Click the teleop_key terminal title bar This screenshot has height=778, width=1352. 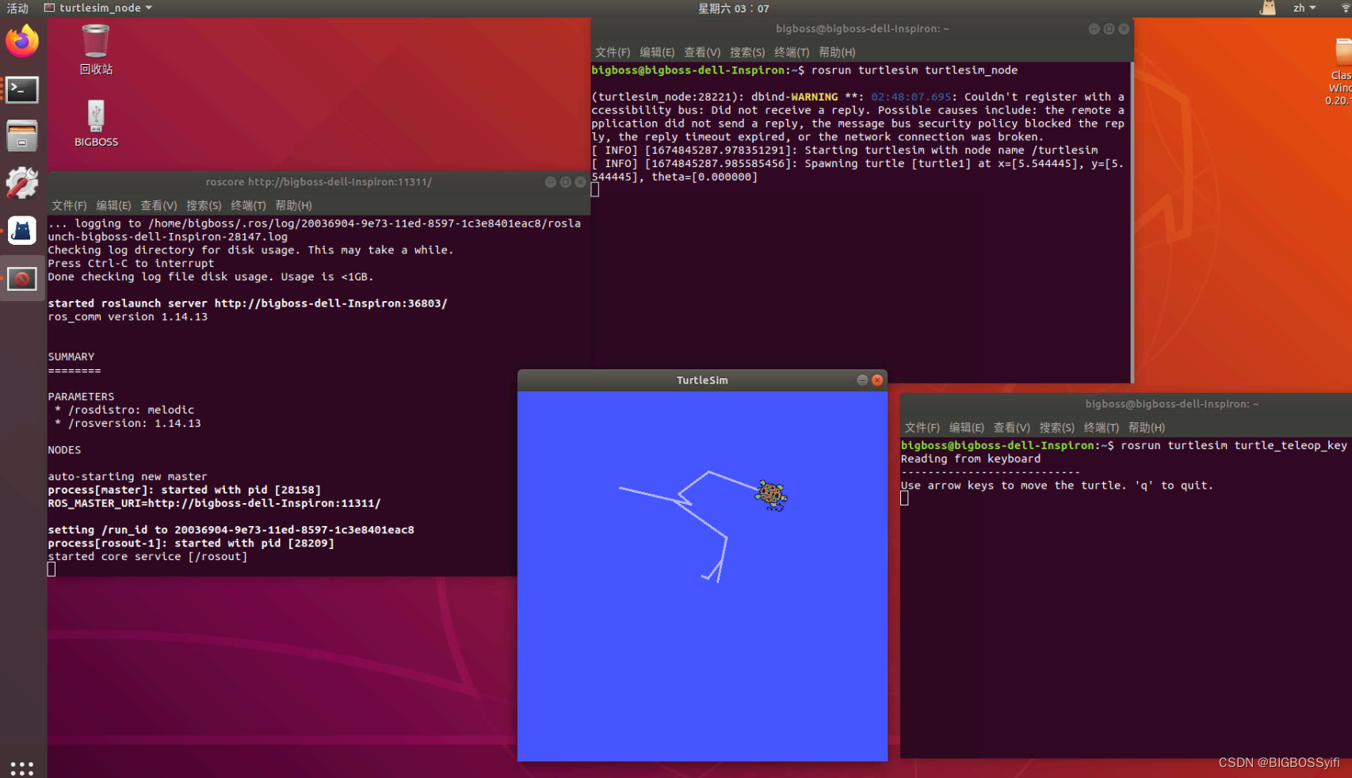[x=1126, y=404]
